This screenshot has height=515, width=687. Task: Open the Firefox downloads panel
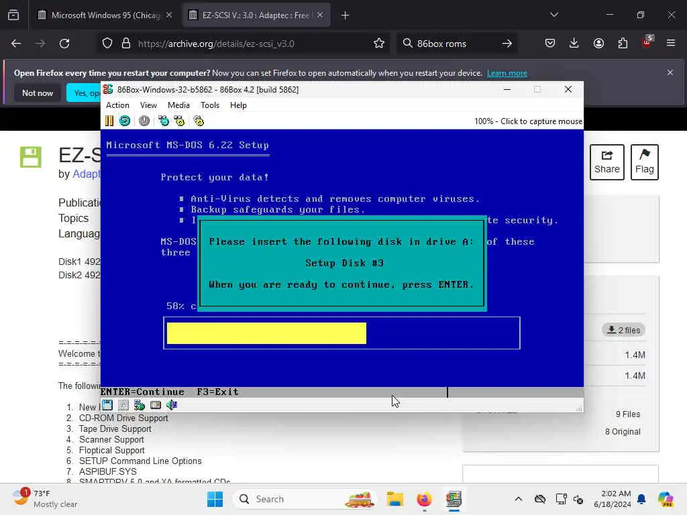(574, 44)
